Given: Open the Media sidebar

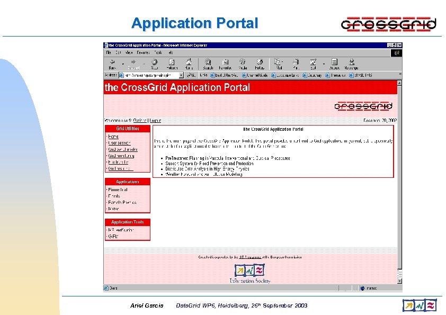Looking at the screenshot, I should (243, 62).
